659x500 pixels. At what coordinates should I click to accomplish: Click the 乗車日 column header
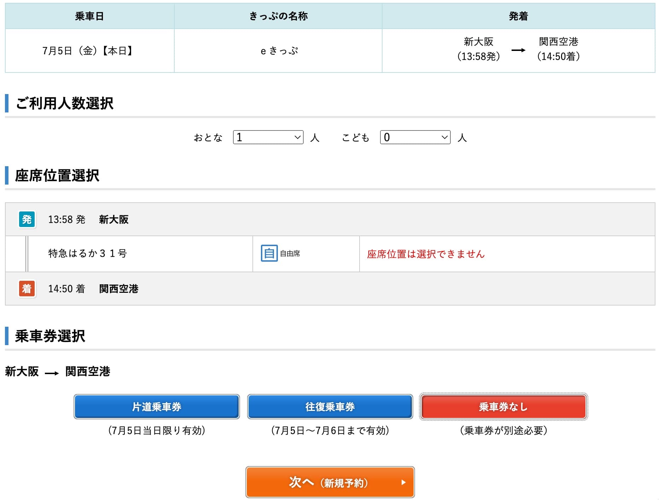tap(89, 16)
